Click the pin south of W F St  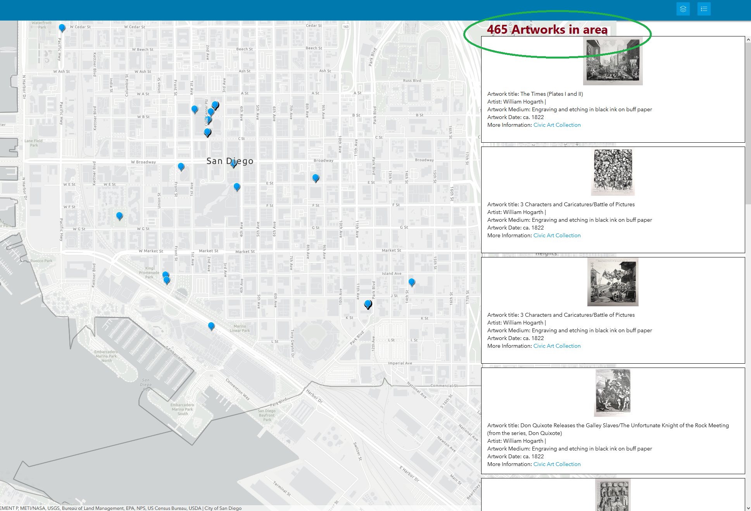pyautogui.click(x=119, y=216)
